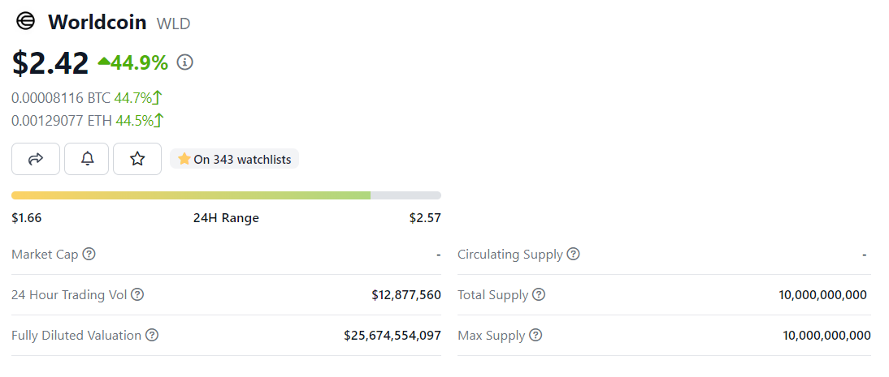Screen dimensions: 889x377
Task: Select the ETH price line 0.00129077
Action: (62, 121)
